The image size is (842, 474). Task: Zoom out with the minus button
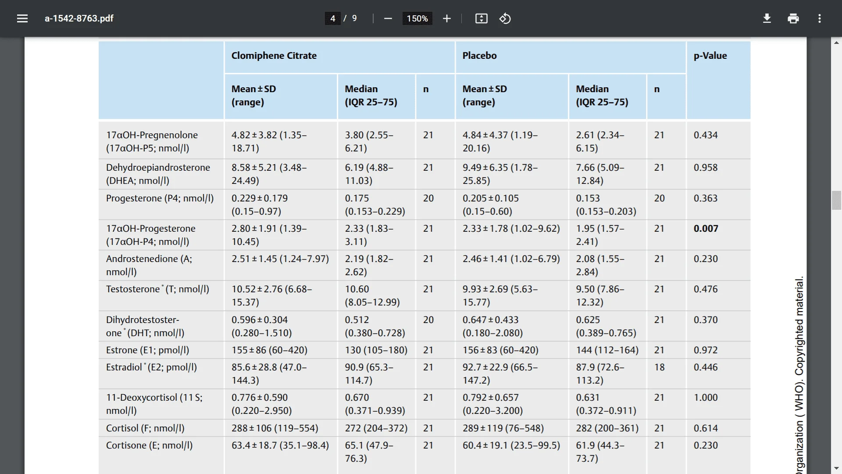point(388,18)
